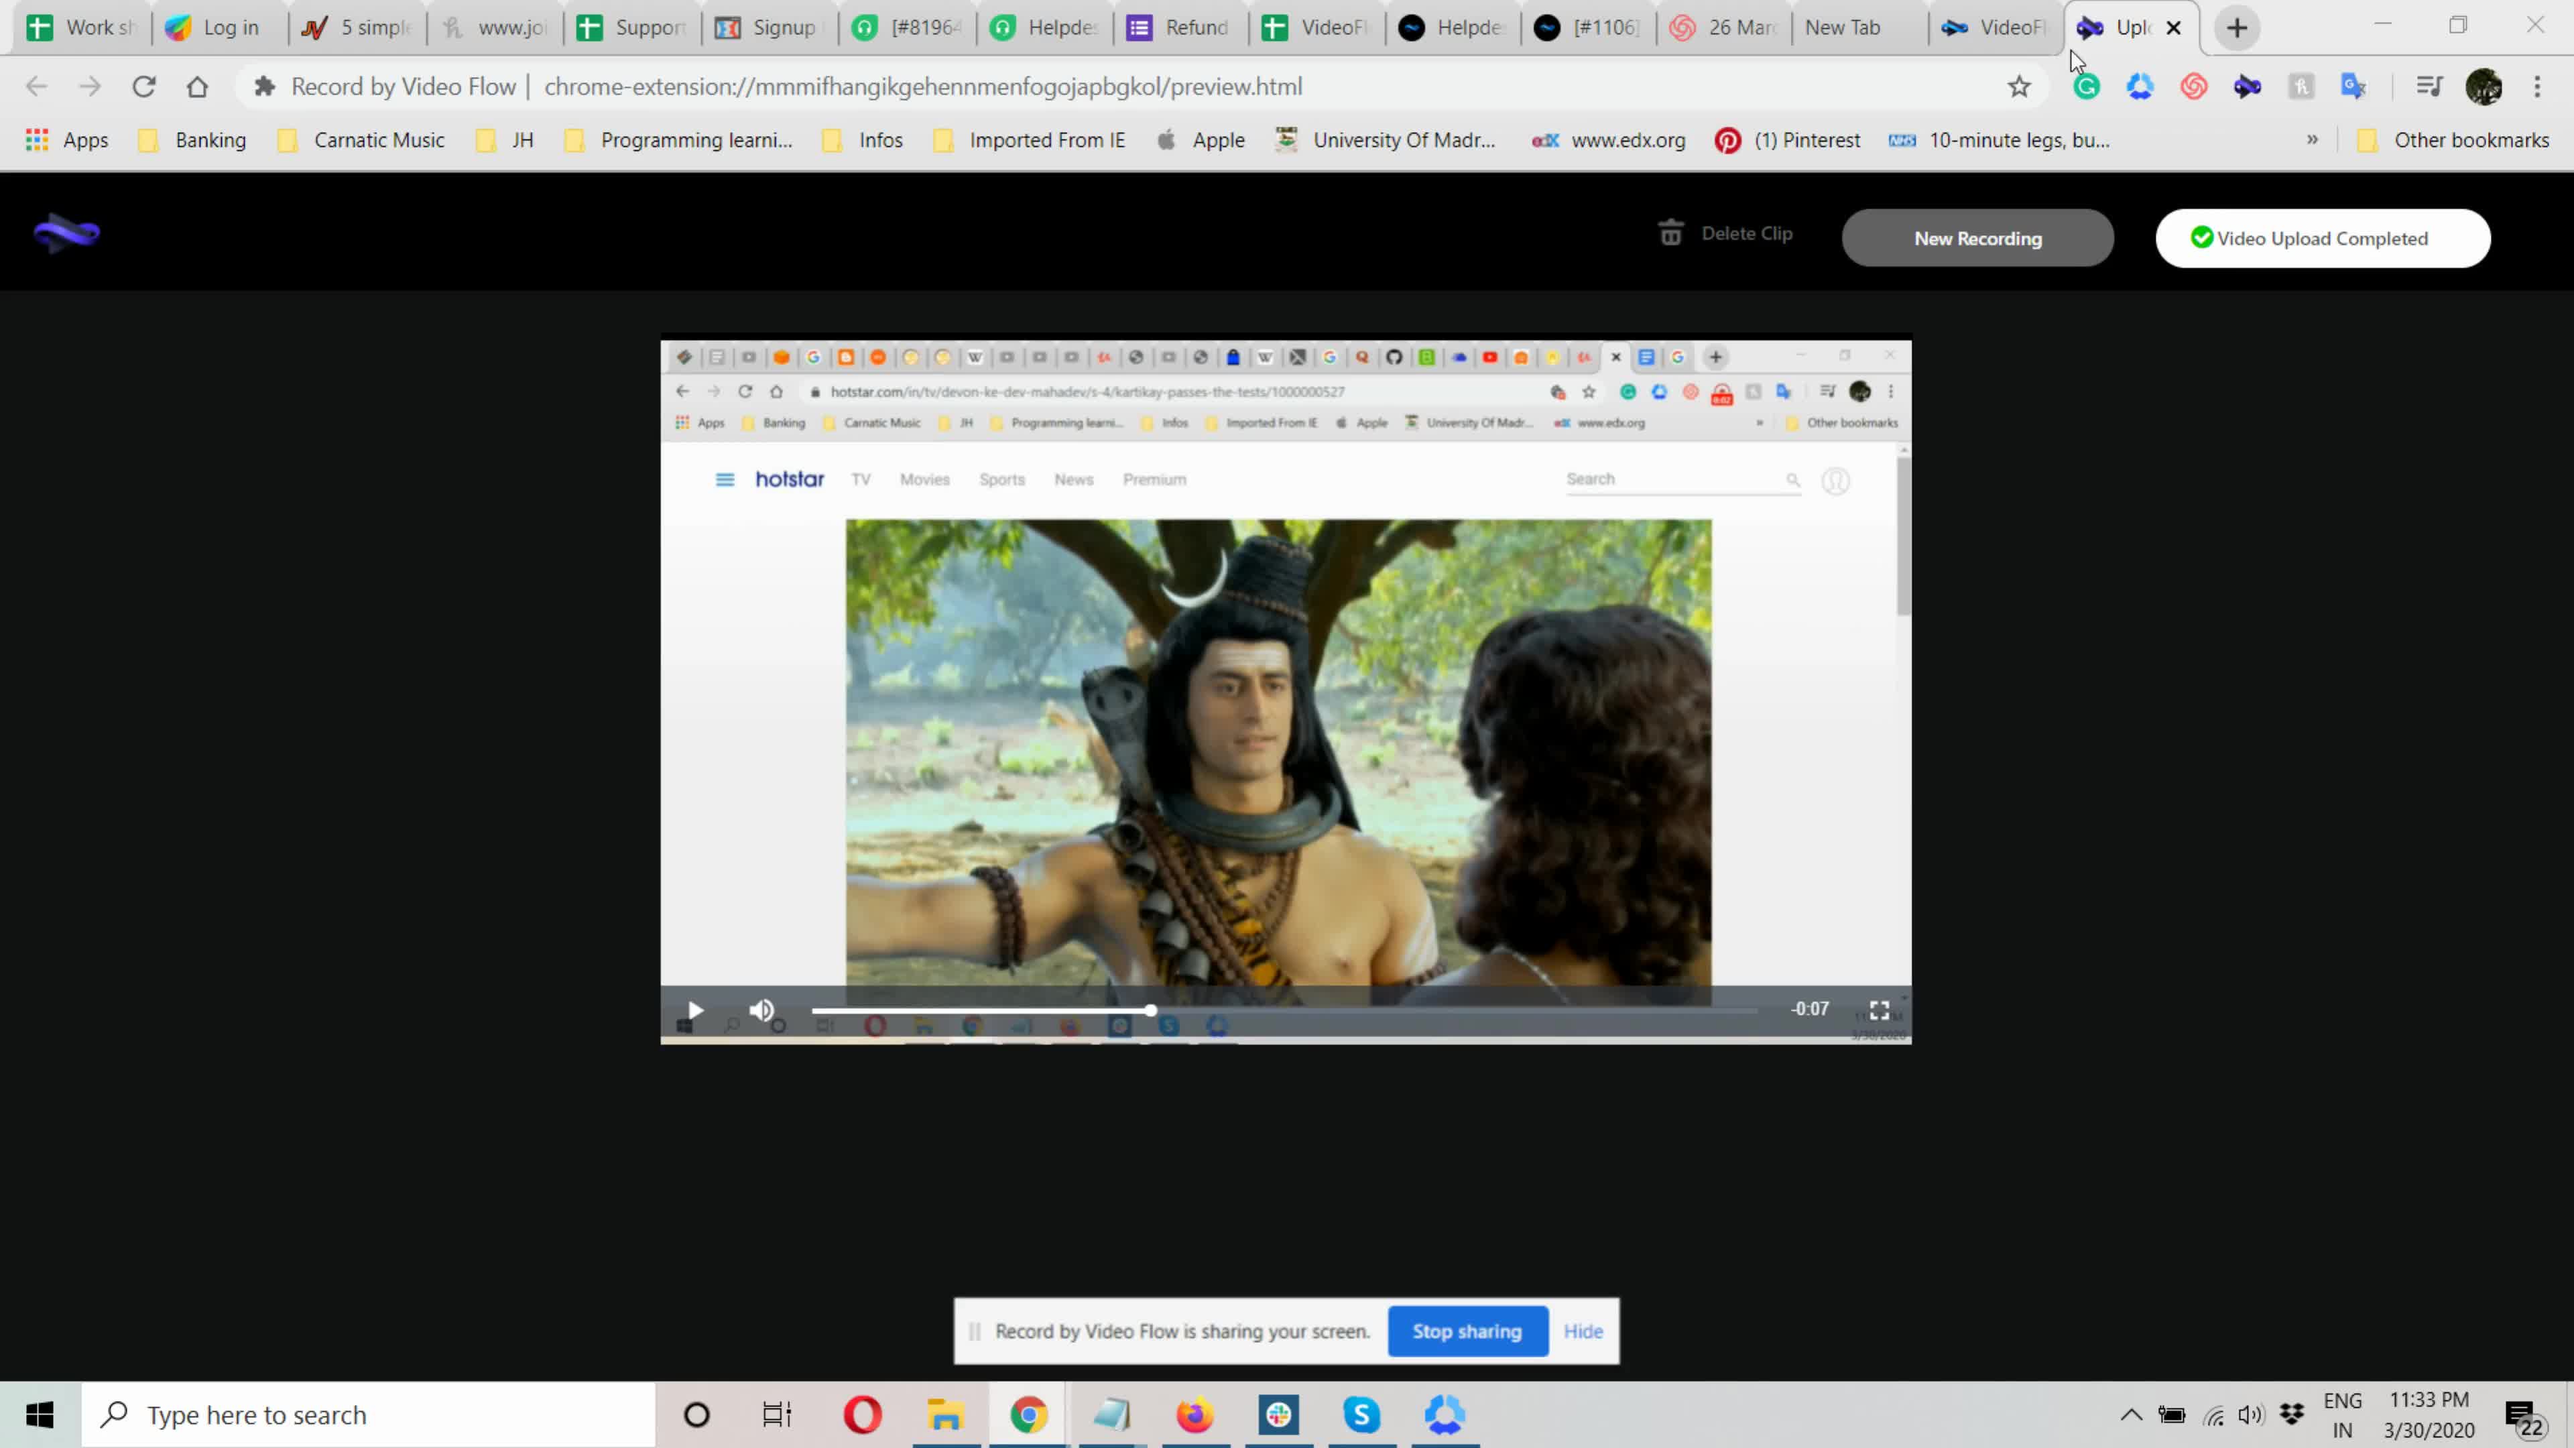The width and height of the screenshot is (2574, 1448).
Task: Open the taskbar volume control
Action: click(x=2250, y=1415)
